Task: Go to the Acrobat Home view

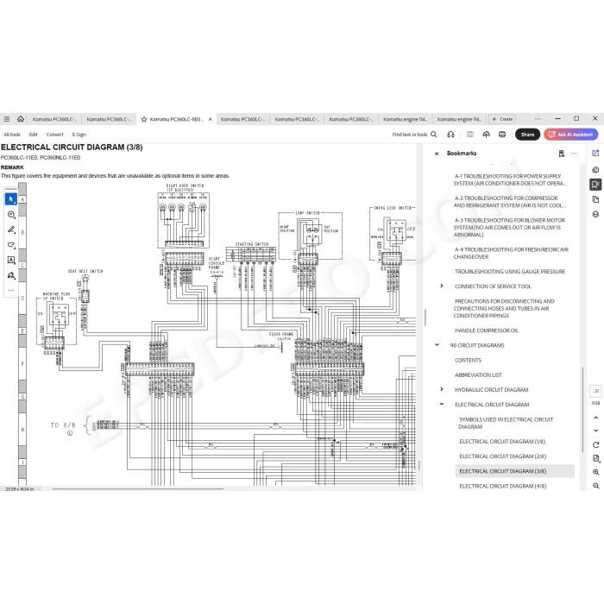Action: (21, 119)
